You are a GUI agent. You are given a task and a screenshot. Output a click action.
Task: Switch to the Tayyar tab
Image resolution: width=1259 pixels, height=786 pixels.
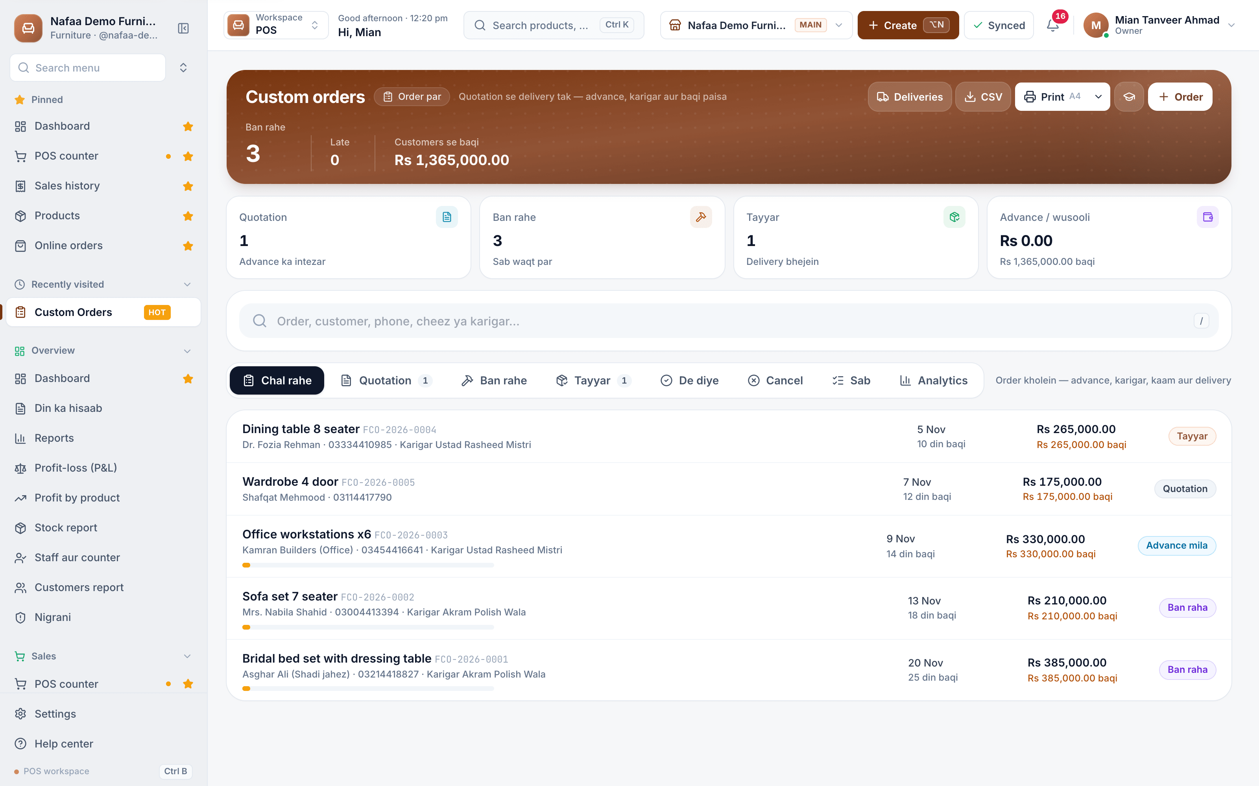594,380
